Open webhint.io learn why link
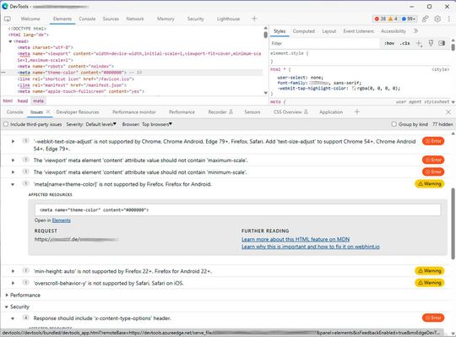The height and width of the screenshot is (337, 456). click(x=311, y=247)
